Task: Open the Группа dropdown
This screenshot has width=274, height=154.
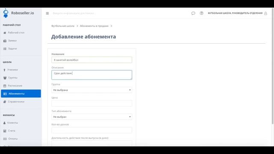Action: point(92,90)
